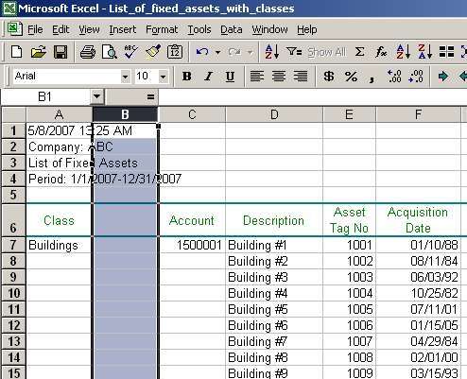The image size is (467, 379).
Task: Align cell text left
Action: [257, 76]
